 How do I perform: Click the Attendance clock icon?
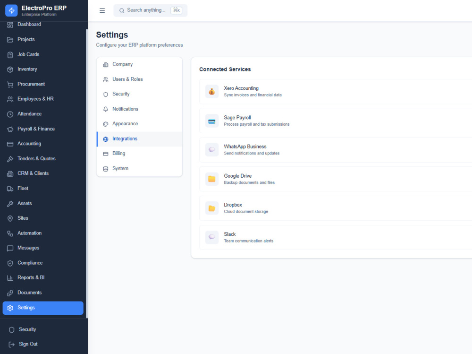point(10,114)
